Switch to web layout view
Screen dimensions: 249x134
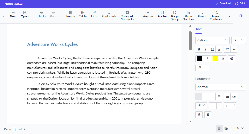coord(226,128)
